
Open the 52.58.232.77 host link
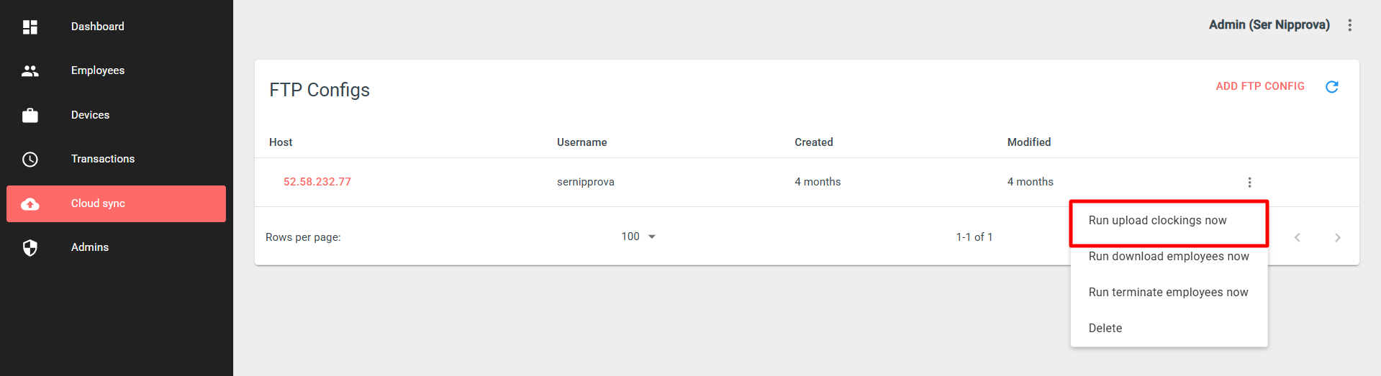[317, 182]
